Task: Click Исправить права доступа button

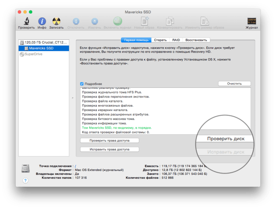Action: point(110,149)
